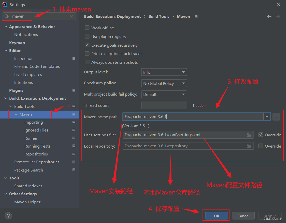Browse folder for User settings file
This screenshot has width=286, height=223.
pos(249,135)
